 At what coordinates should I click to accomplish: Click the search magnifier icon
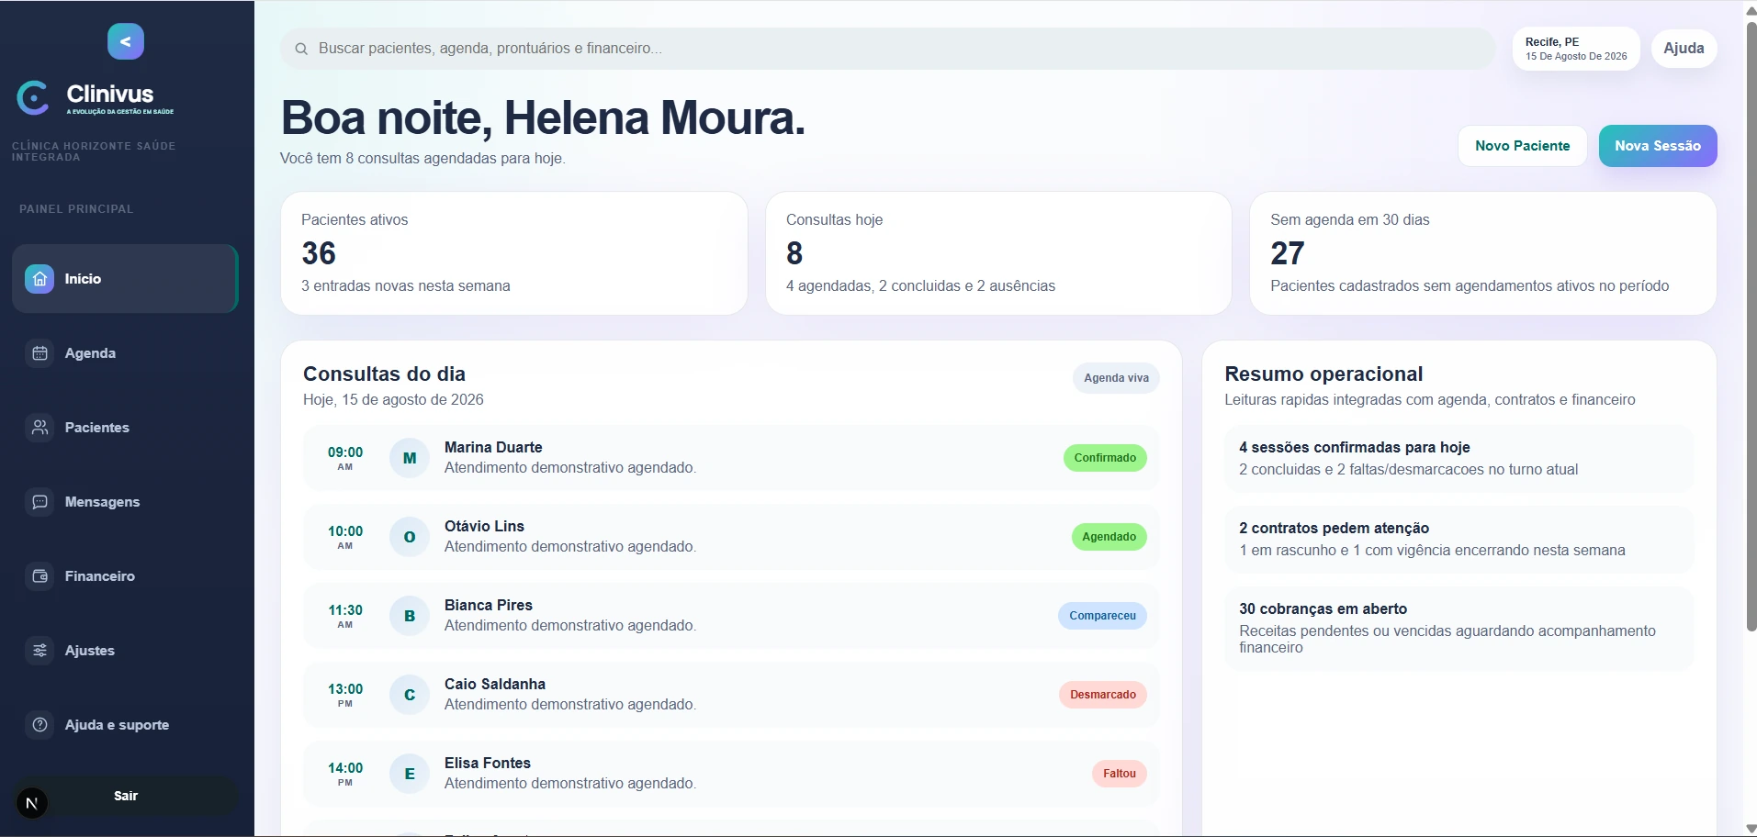click(x=301, y=49)
